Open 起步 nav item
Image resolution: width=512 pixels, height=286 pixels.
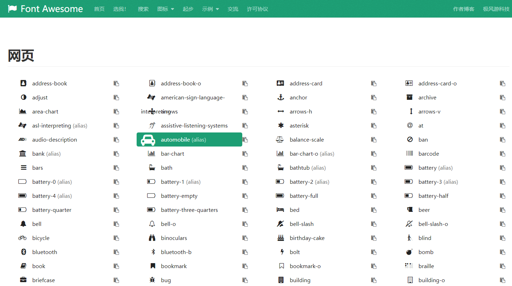(x=188, y=9)
